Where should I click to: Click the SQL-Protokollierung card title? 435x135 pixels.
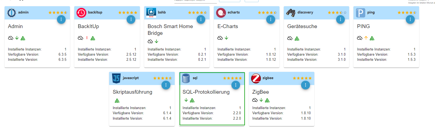206,92
